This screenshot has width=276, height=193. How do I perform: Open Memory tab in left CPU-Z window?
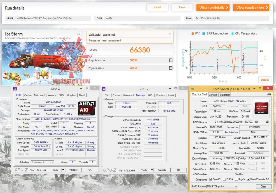(x=52, y=95)
